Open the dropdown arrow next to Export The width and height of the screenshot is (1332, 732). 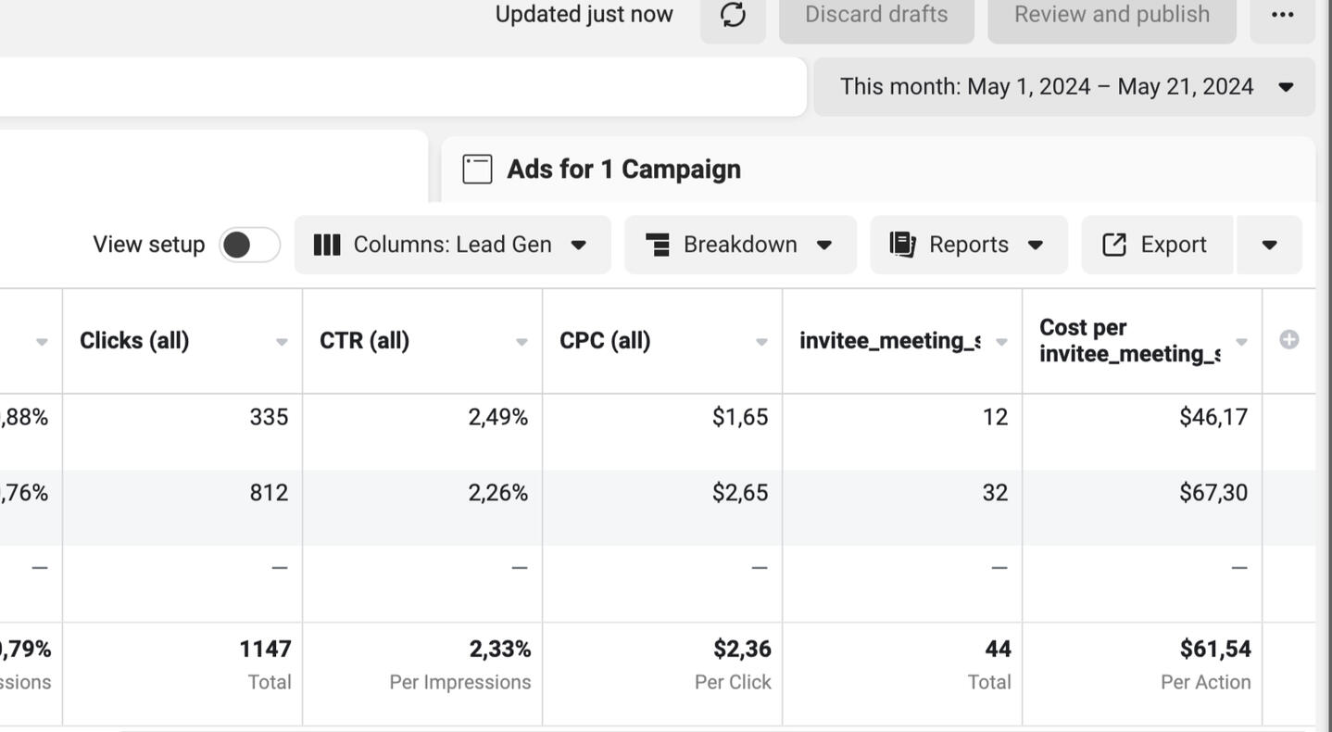[x=1269, y=245]
